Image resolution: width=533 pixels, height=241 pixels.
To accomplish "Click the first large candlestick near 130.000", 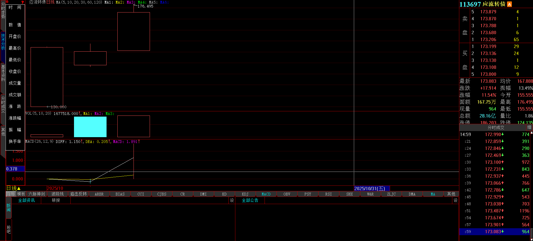I will click(47, 77).
